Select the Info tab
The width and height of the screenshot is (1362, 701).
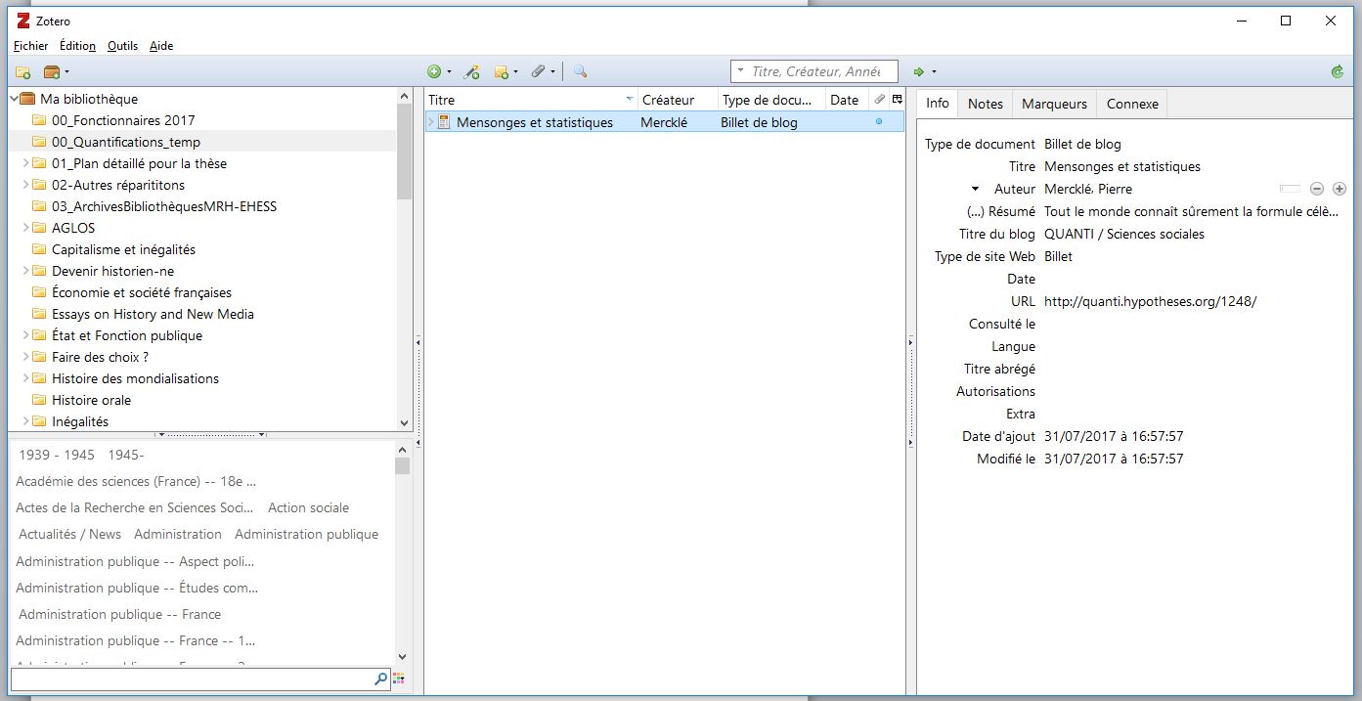(x=938, y=103)
